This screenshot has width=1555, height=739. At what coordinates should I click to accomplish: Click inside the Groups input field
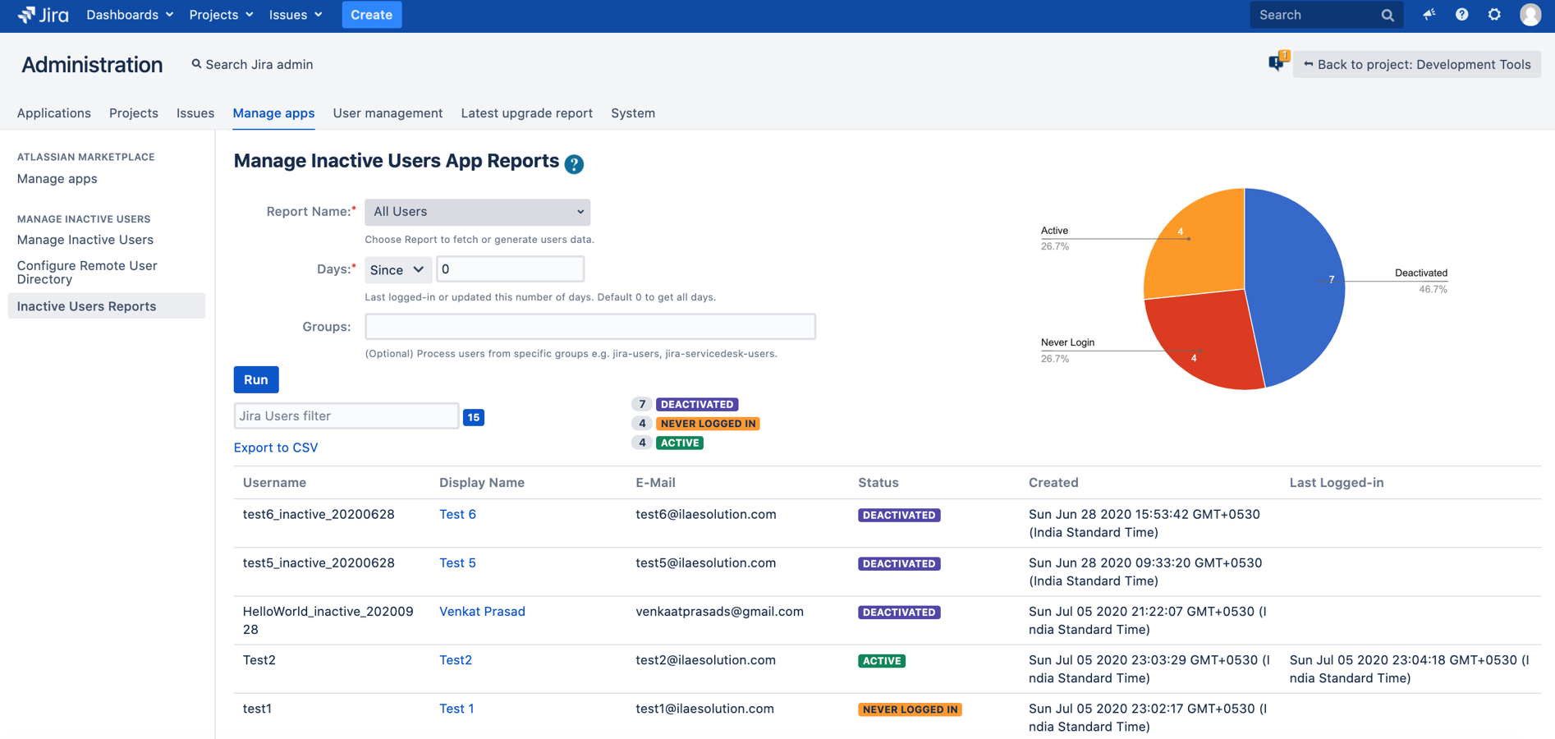pos(589,326)
